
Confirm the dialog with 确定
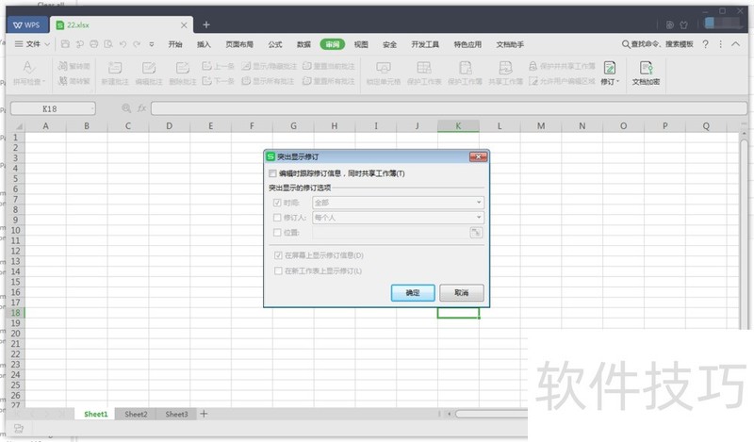coord(413,292)
